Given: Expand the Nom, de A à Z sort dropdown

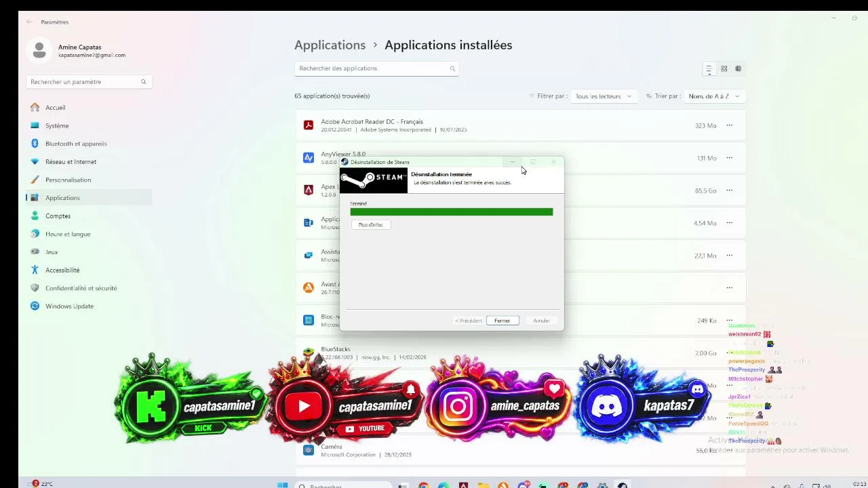Looking at the screenshot, I should coord(715,96).
